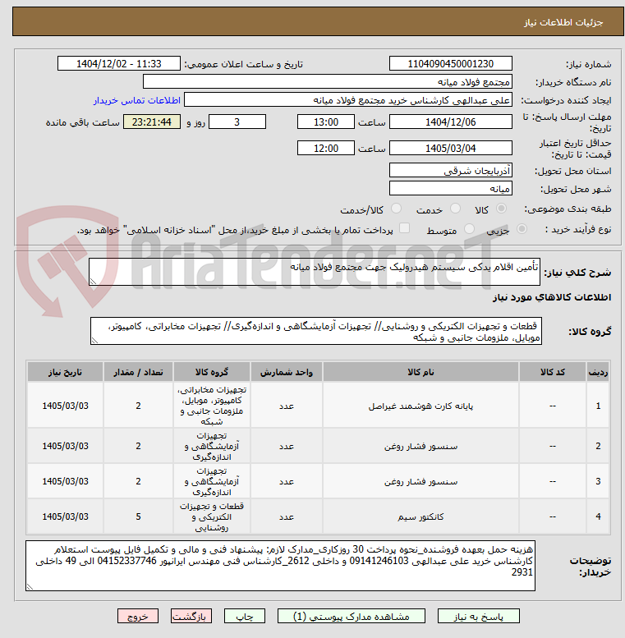Screen dimensions: 625x638
Task: Click the validity time field 12:00
Action: [x=326, y=148]
